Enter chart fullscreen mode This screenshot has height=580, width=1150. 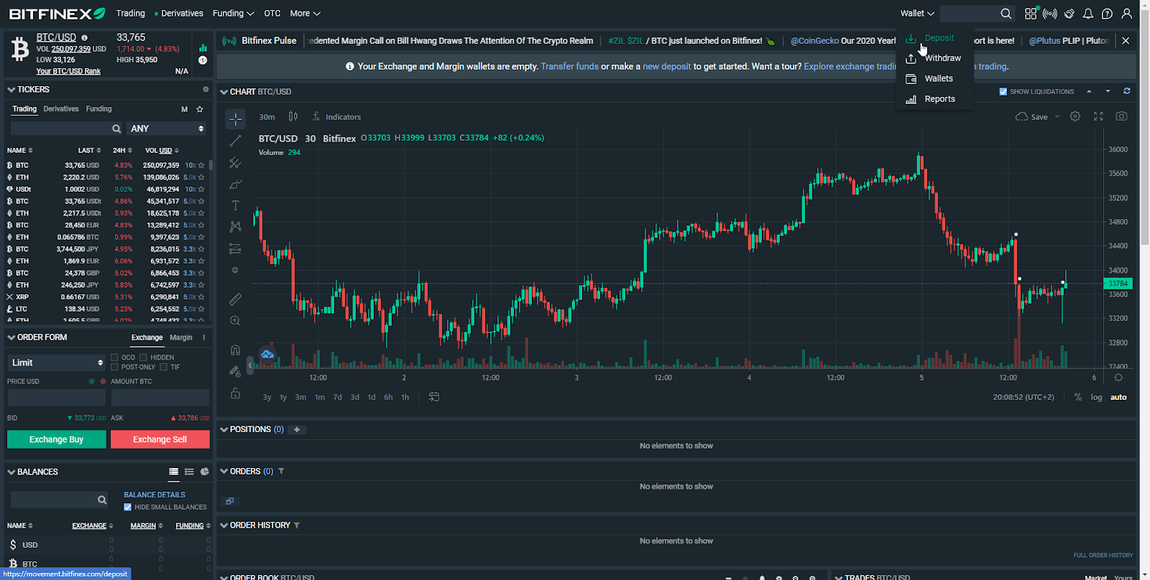1098,116
